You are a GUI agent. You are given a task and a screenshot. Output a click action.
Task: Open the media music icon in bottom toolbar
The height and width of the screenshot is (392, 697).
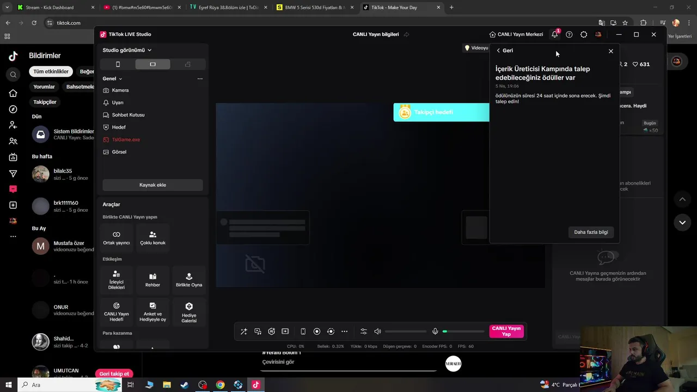(x=258, y=332)
